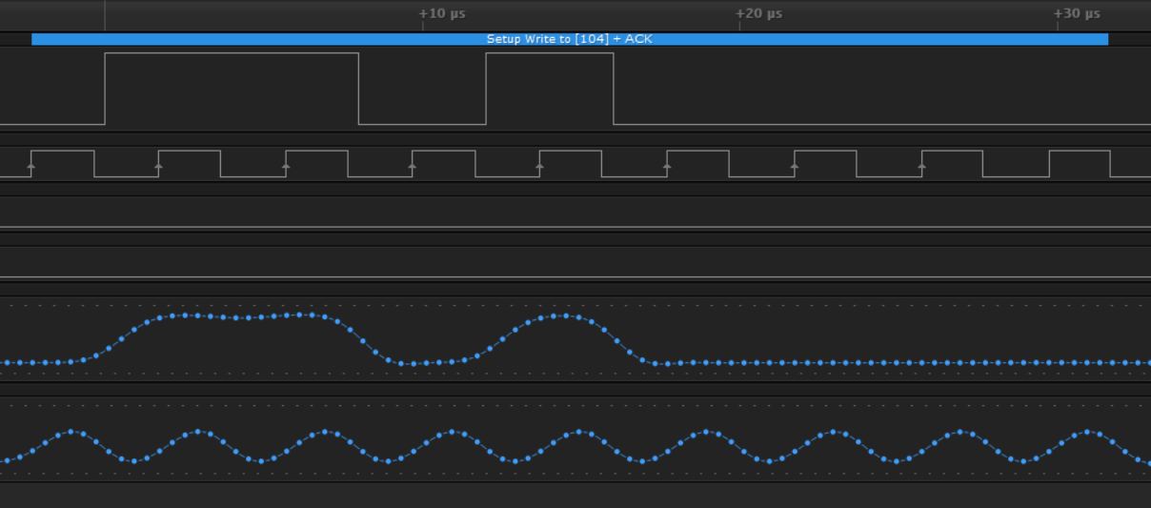Click the +20 µs timeline label
Viewport: 1151px width, 508px height.
[758, 13]
